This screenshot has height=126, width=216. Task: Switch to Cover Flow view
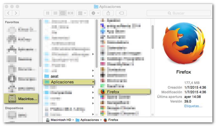click(70, 13)
